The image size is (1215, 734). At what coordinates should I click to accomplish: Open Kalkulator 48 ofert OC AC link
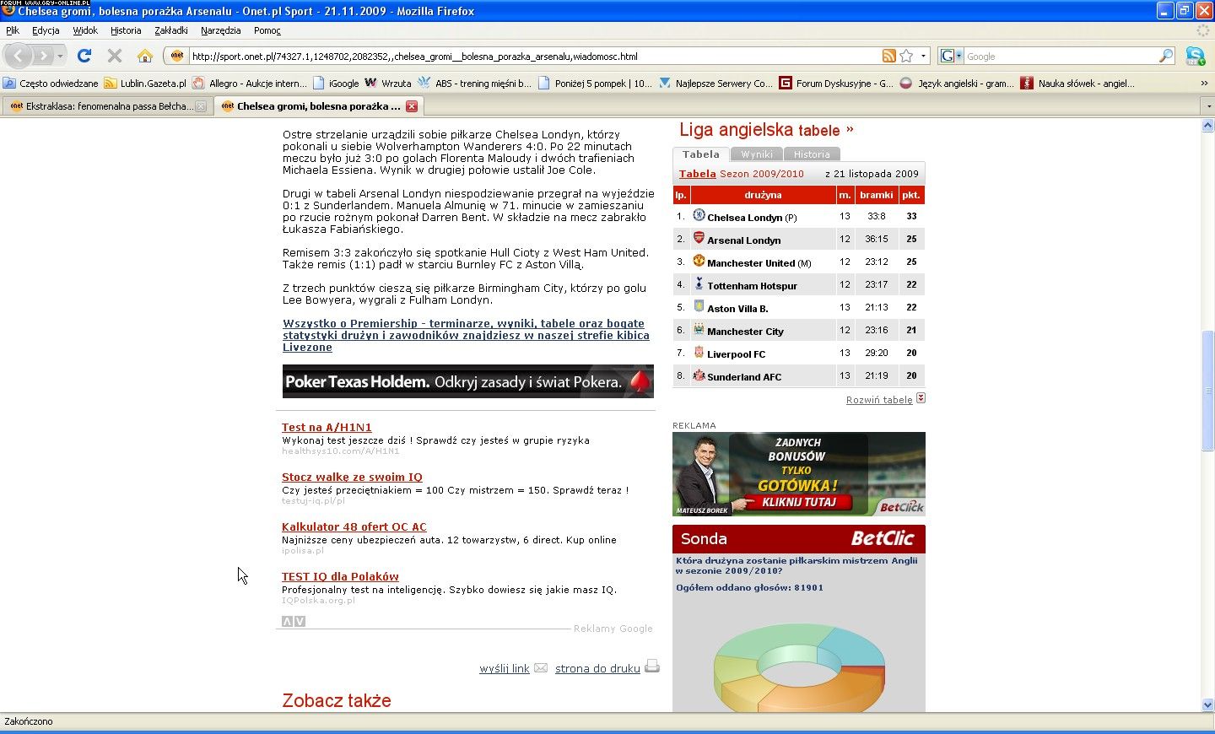click(354, 526)
